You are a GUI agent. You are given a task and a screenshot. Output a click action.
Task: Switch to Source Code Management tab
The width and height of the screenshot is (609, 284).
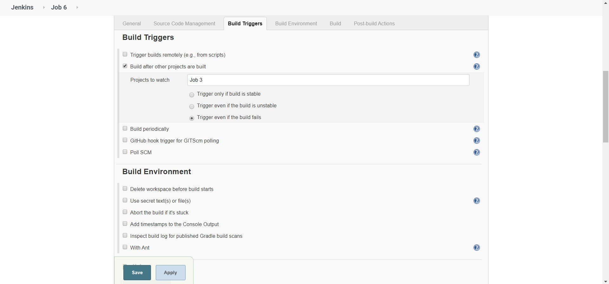click(184, 24)
